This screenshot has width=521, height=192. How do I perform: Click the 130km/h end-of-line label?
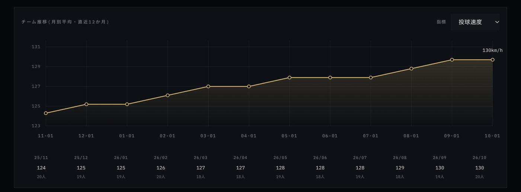pyautogui.click(x=492, y=50)
